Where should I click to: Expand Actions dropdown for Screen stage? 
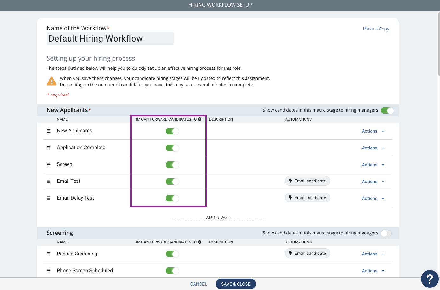pyautogui.click(x=373, y=165)
